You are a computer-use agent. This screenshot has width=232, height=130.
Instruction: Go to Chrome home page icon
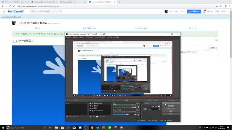tap(14, 6)
